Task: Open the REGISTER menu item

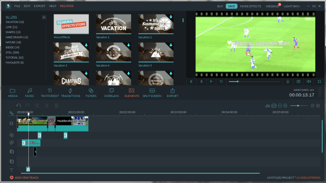Action: pyautogui.click(x=67, y=6)
